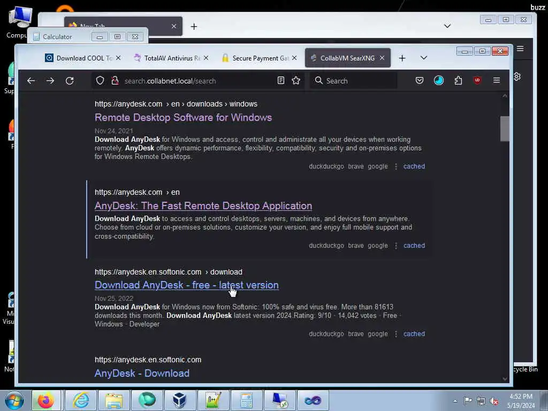Open the green round app on taskbar

[147, 400]
